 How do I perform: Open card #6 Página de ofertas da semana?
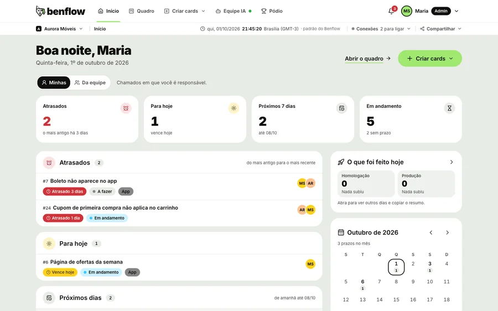[x=179, y=267]
